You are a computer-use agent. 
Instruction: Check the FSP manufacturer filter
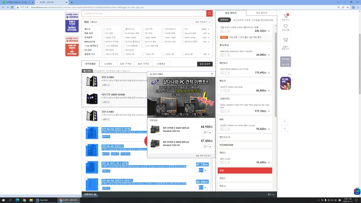(183, 29)
